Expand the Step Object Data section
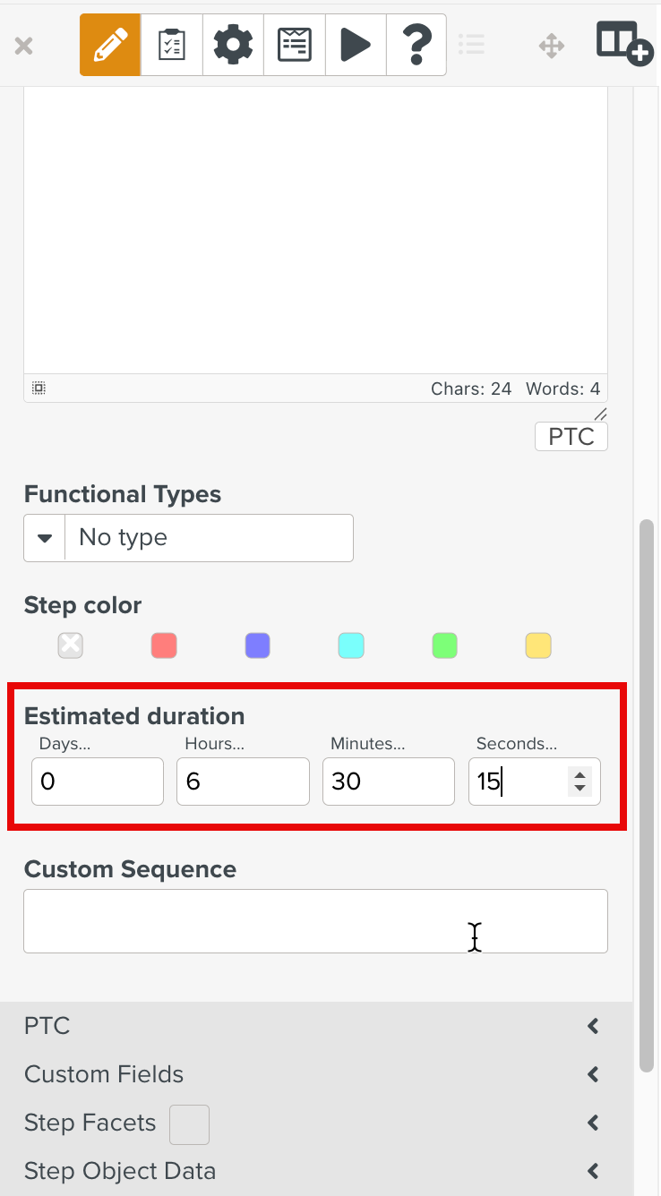This screenshot has height=1196, width=661. pyautogui.click(x=592, y=1171)
